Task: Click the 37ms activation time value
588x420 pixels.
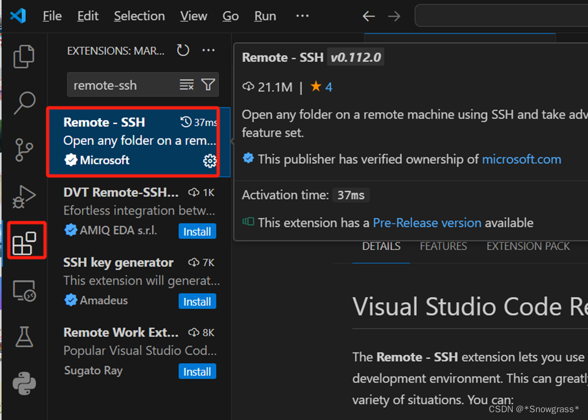Action: [x=351, y=195]
